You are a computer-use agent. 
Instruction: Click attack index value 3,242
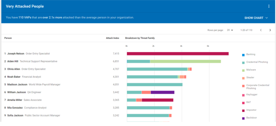point(116,115)
